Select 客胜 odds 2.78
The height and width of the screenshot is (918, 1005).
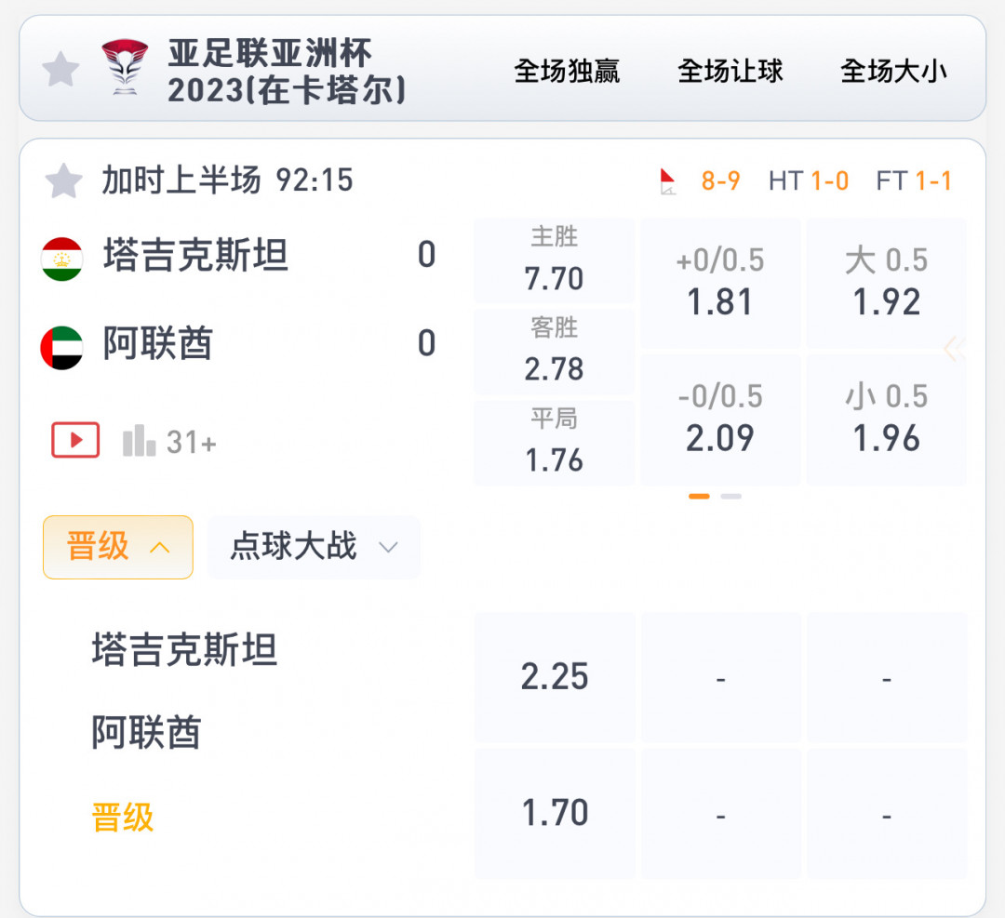click(x=554, y=351)
